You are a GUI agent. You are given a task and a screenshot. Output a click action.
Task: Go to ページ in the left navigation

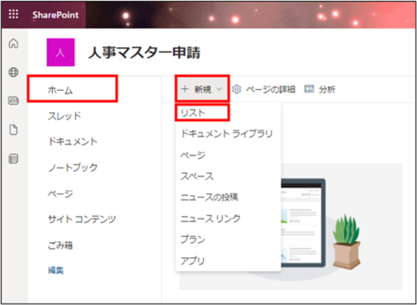click(x=60, y=193)
